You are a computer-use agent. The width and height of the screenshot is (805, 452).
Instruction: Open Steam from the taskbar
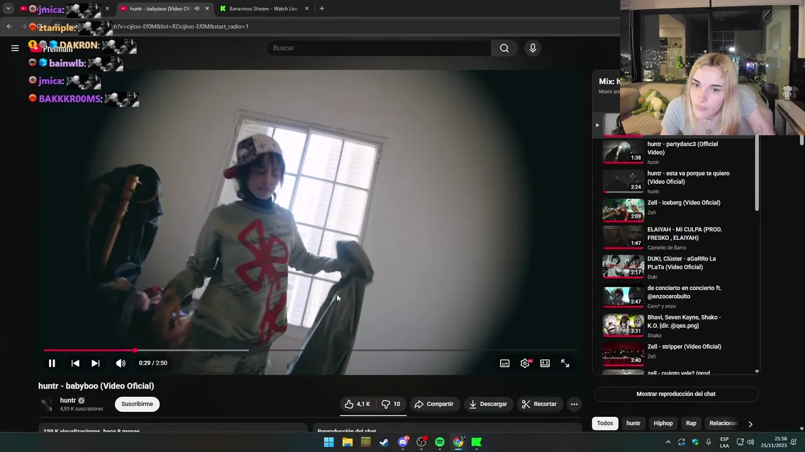coord(384,442)
